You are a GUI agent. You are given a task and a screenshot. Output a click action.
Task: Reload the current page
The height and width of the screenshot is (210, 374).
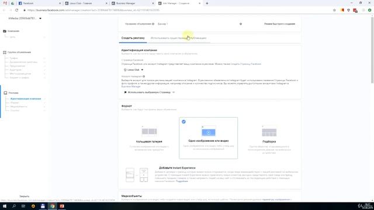(17, 10)
